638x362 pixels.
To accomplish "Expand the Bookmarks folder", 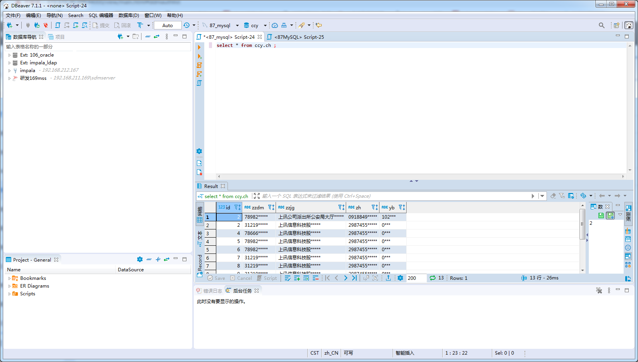I will pyautogui.click(x=9, y=278).
